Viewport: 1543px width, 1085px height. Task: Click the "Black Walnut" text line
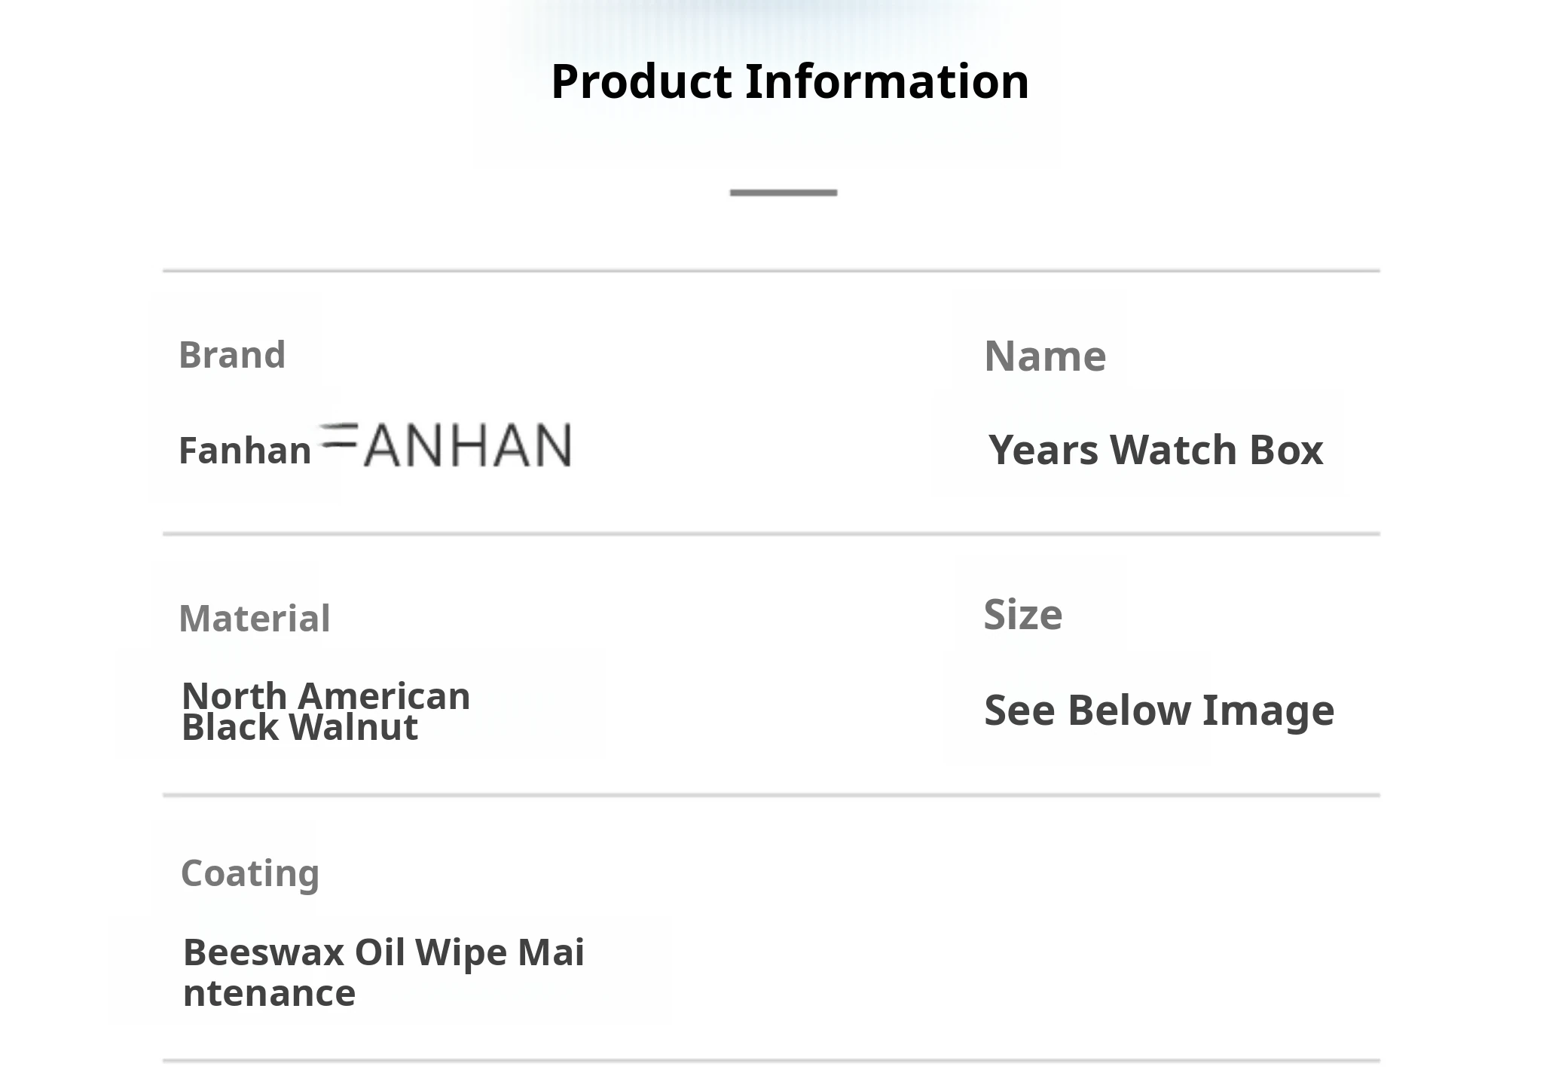(300, 728)
